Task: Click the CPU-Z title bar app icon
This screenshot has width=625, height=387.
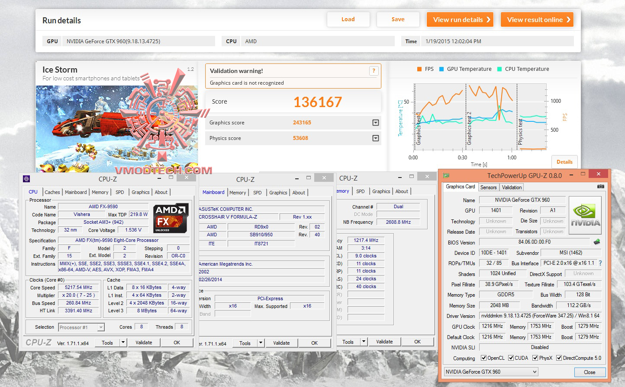Action: point(26,178)
